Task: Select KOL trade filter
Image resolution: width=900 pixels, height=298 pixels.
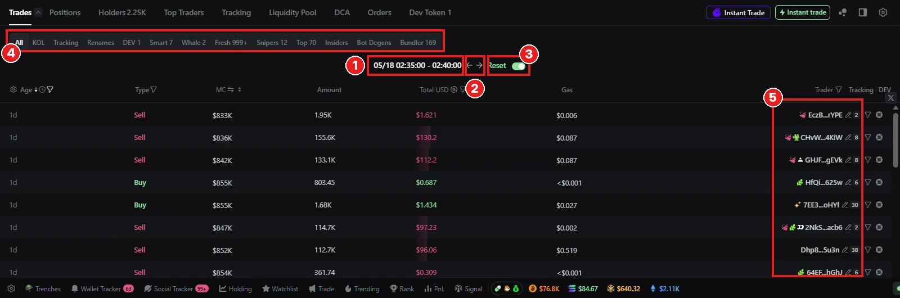Action: (38, 43)
